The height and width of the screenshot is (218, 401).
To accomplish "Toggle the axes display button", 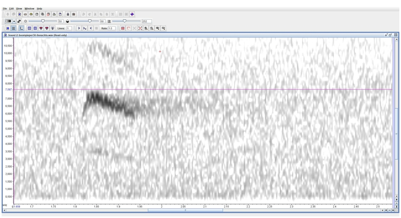I will click(21, 28).
